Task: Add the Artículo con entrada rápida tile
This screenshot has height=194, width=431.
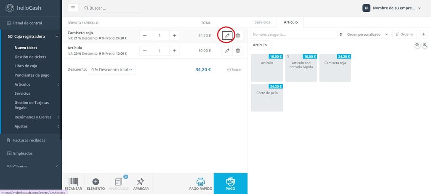Action: coord(301,68)
